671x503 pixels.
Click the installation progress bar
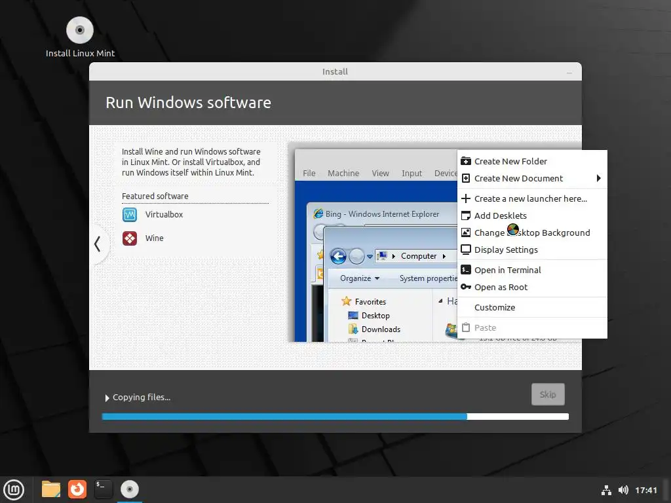(x=335, y=417)
